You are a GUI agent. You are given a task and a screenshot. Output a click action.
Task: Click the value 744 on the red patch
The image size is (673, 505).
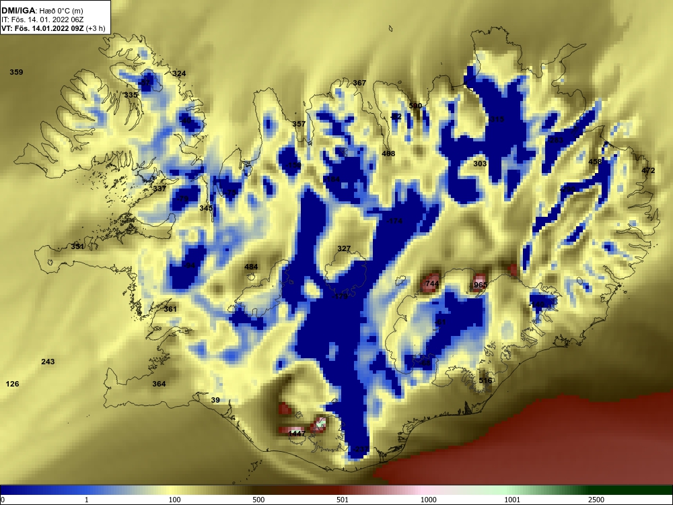click(x=432, y=284)
